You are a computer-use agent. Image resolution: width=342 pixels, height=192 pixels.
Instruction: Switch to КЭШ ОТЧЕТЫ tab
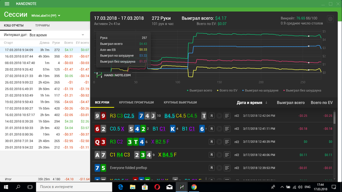pos(14,25)
